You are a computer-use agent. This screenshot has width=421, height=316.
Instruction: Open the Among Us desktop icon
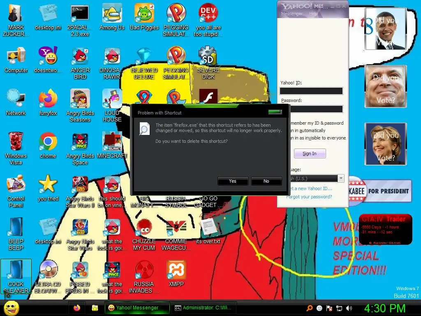[112, 16]
